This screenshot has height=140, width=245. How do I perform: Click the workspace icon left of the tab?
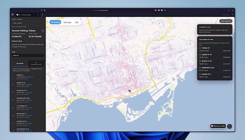(13, 14)
